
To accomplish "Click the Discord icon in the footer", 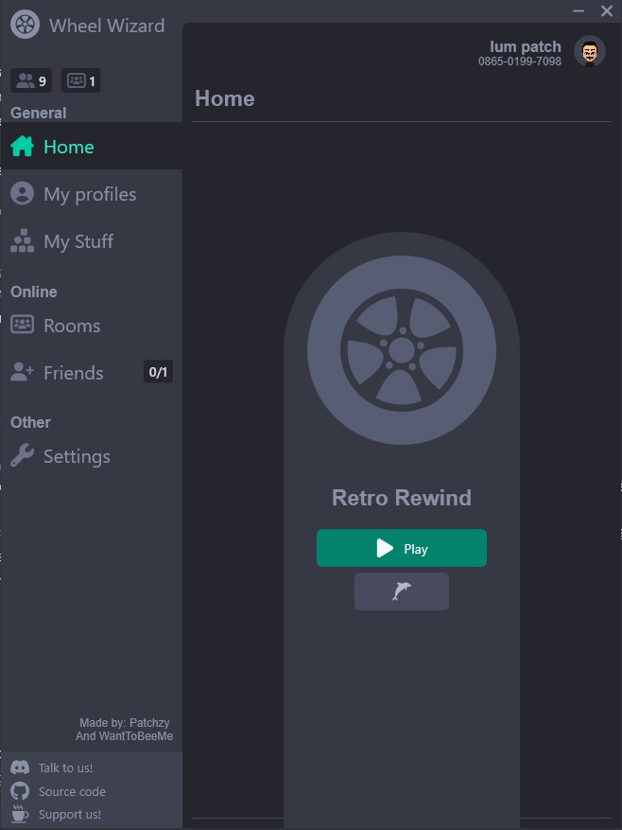I will (20, 768).
